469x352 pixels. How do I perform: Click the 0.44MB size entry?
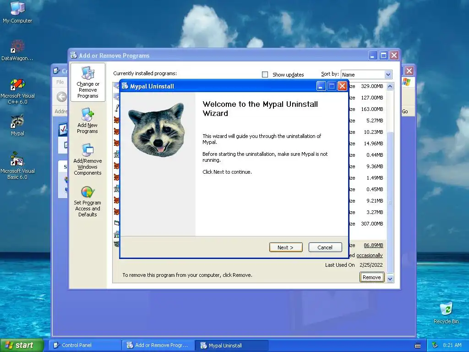tap(375, 155)
